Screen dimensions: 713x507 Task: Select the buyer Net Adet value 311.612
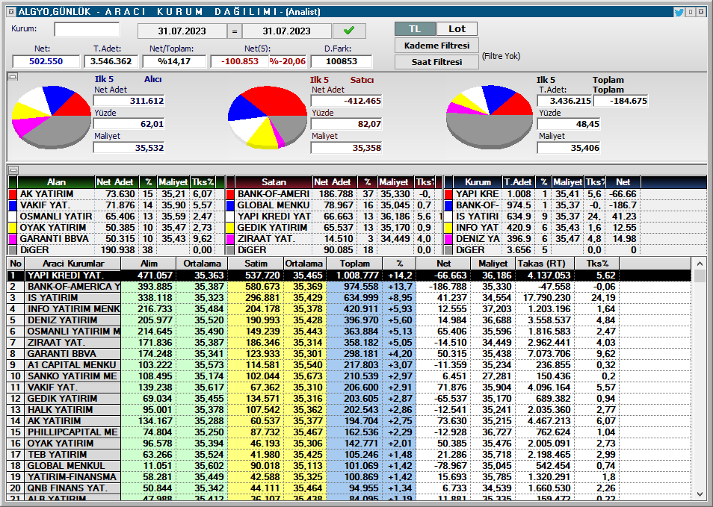click(129, 101)
